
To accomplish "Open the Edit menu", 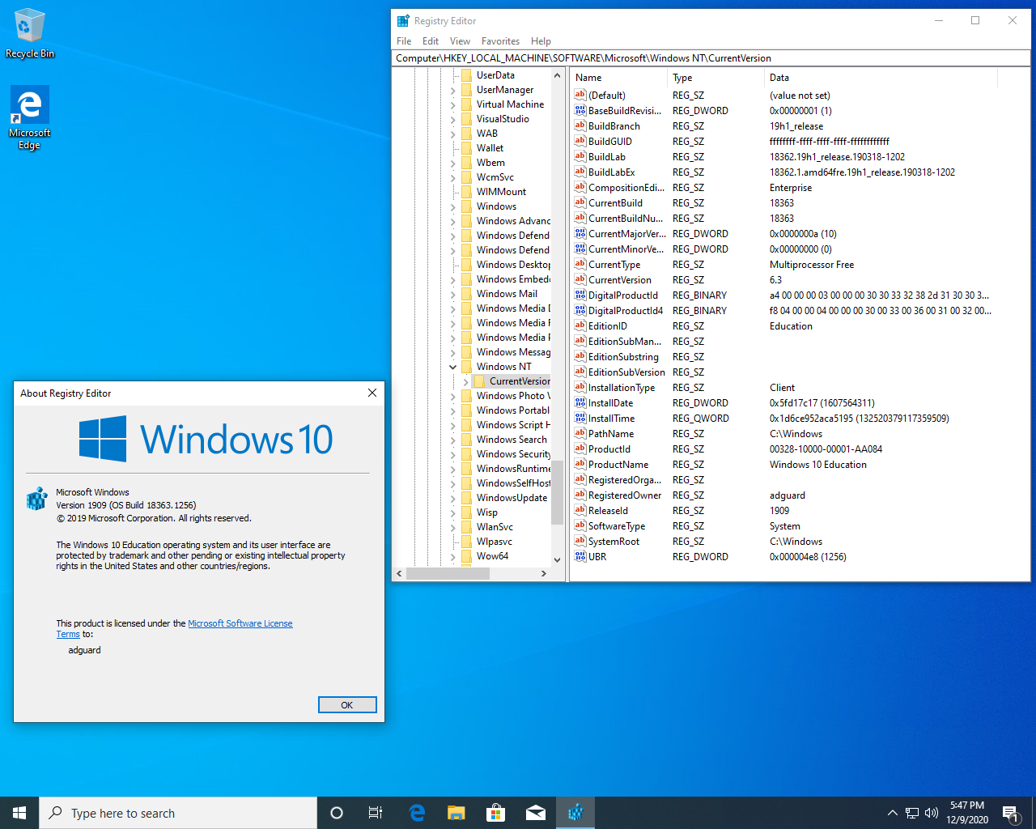I will (431, 41).
